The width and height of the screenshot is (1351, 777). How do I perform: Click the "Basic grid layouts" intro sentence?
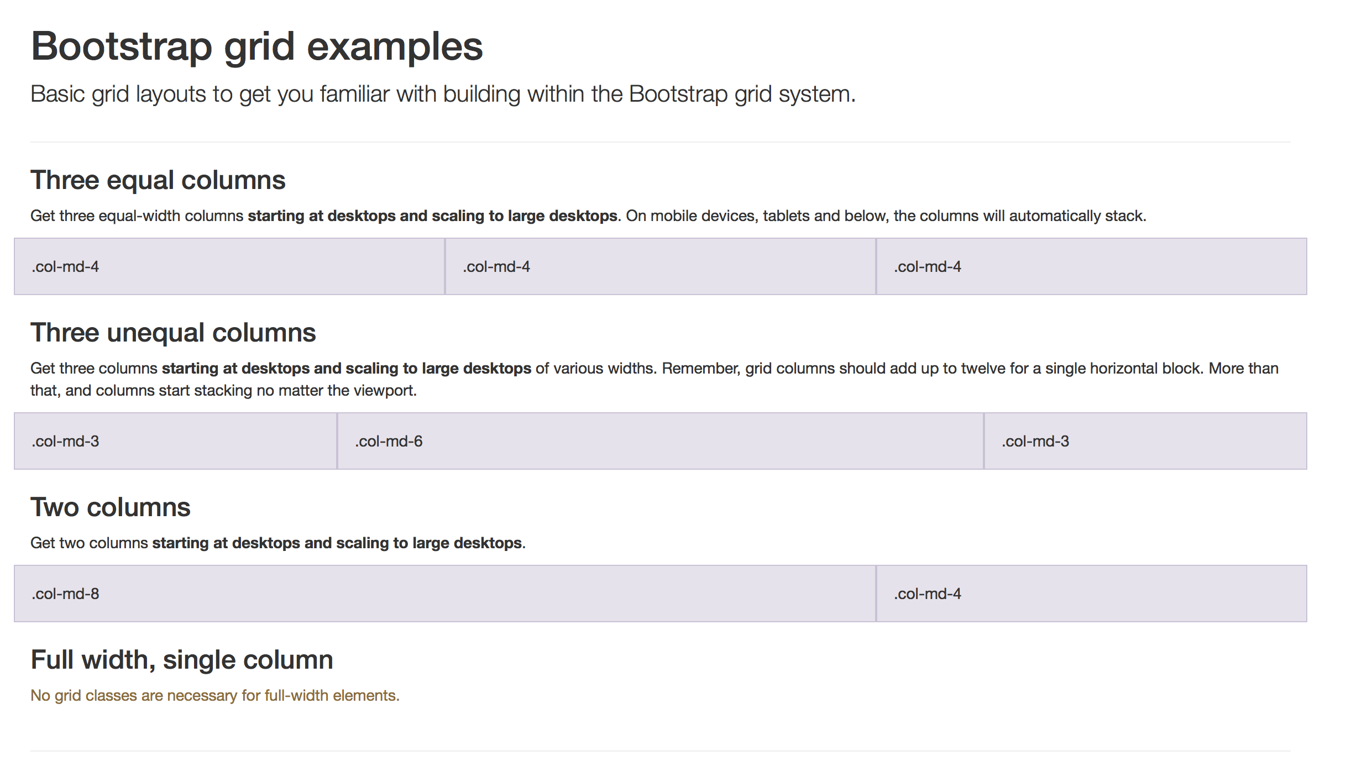click(x=443, y=95)
